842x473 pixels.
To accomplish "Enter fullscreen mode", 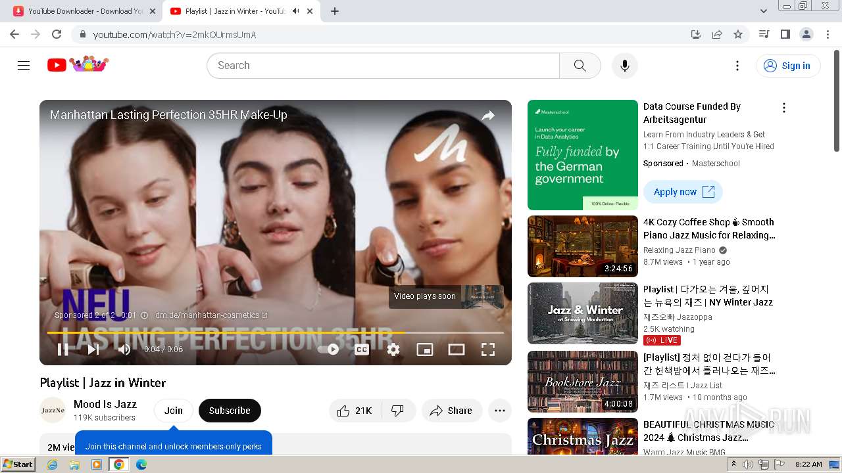I will click(x=488, y=349).
